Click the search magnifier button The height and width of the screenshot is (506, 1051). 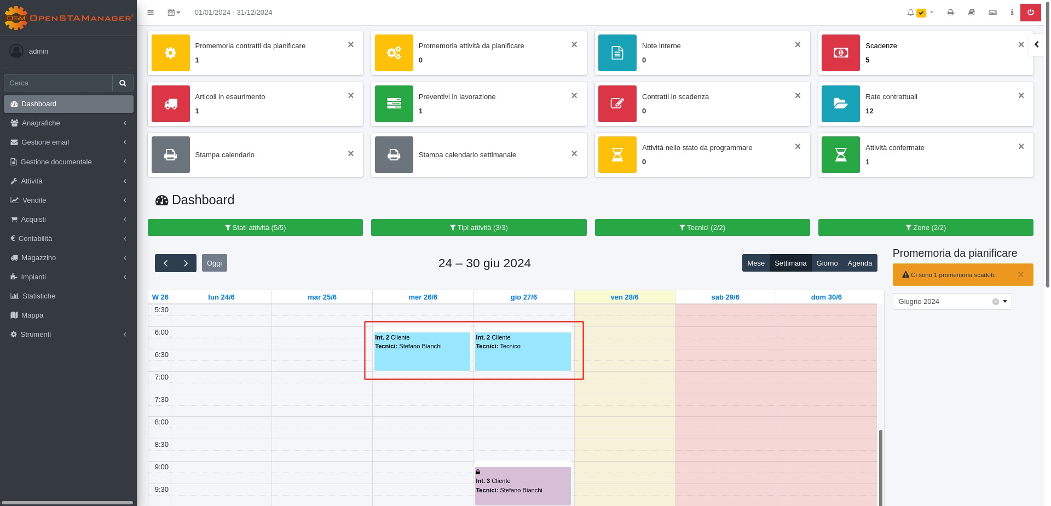(123, 83)
